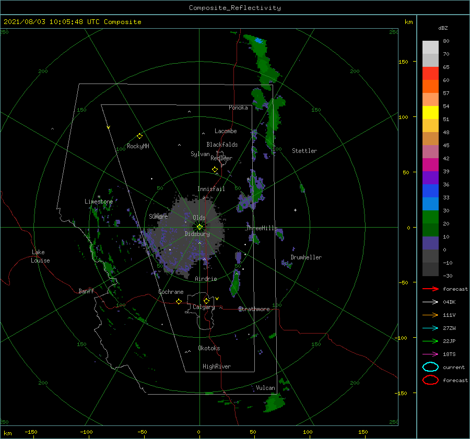Image resolution: width=470 pixels, height=439 pixels.
Task: Click the magenta 18TS arrow legend icon
Action: tap(430, 354)
